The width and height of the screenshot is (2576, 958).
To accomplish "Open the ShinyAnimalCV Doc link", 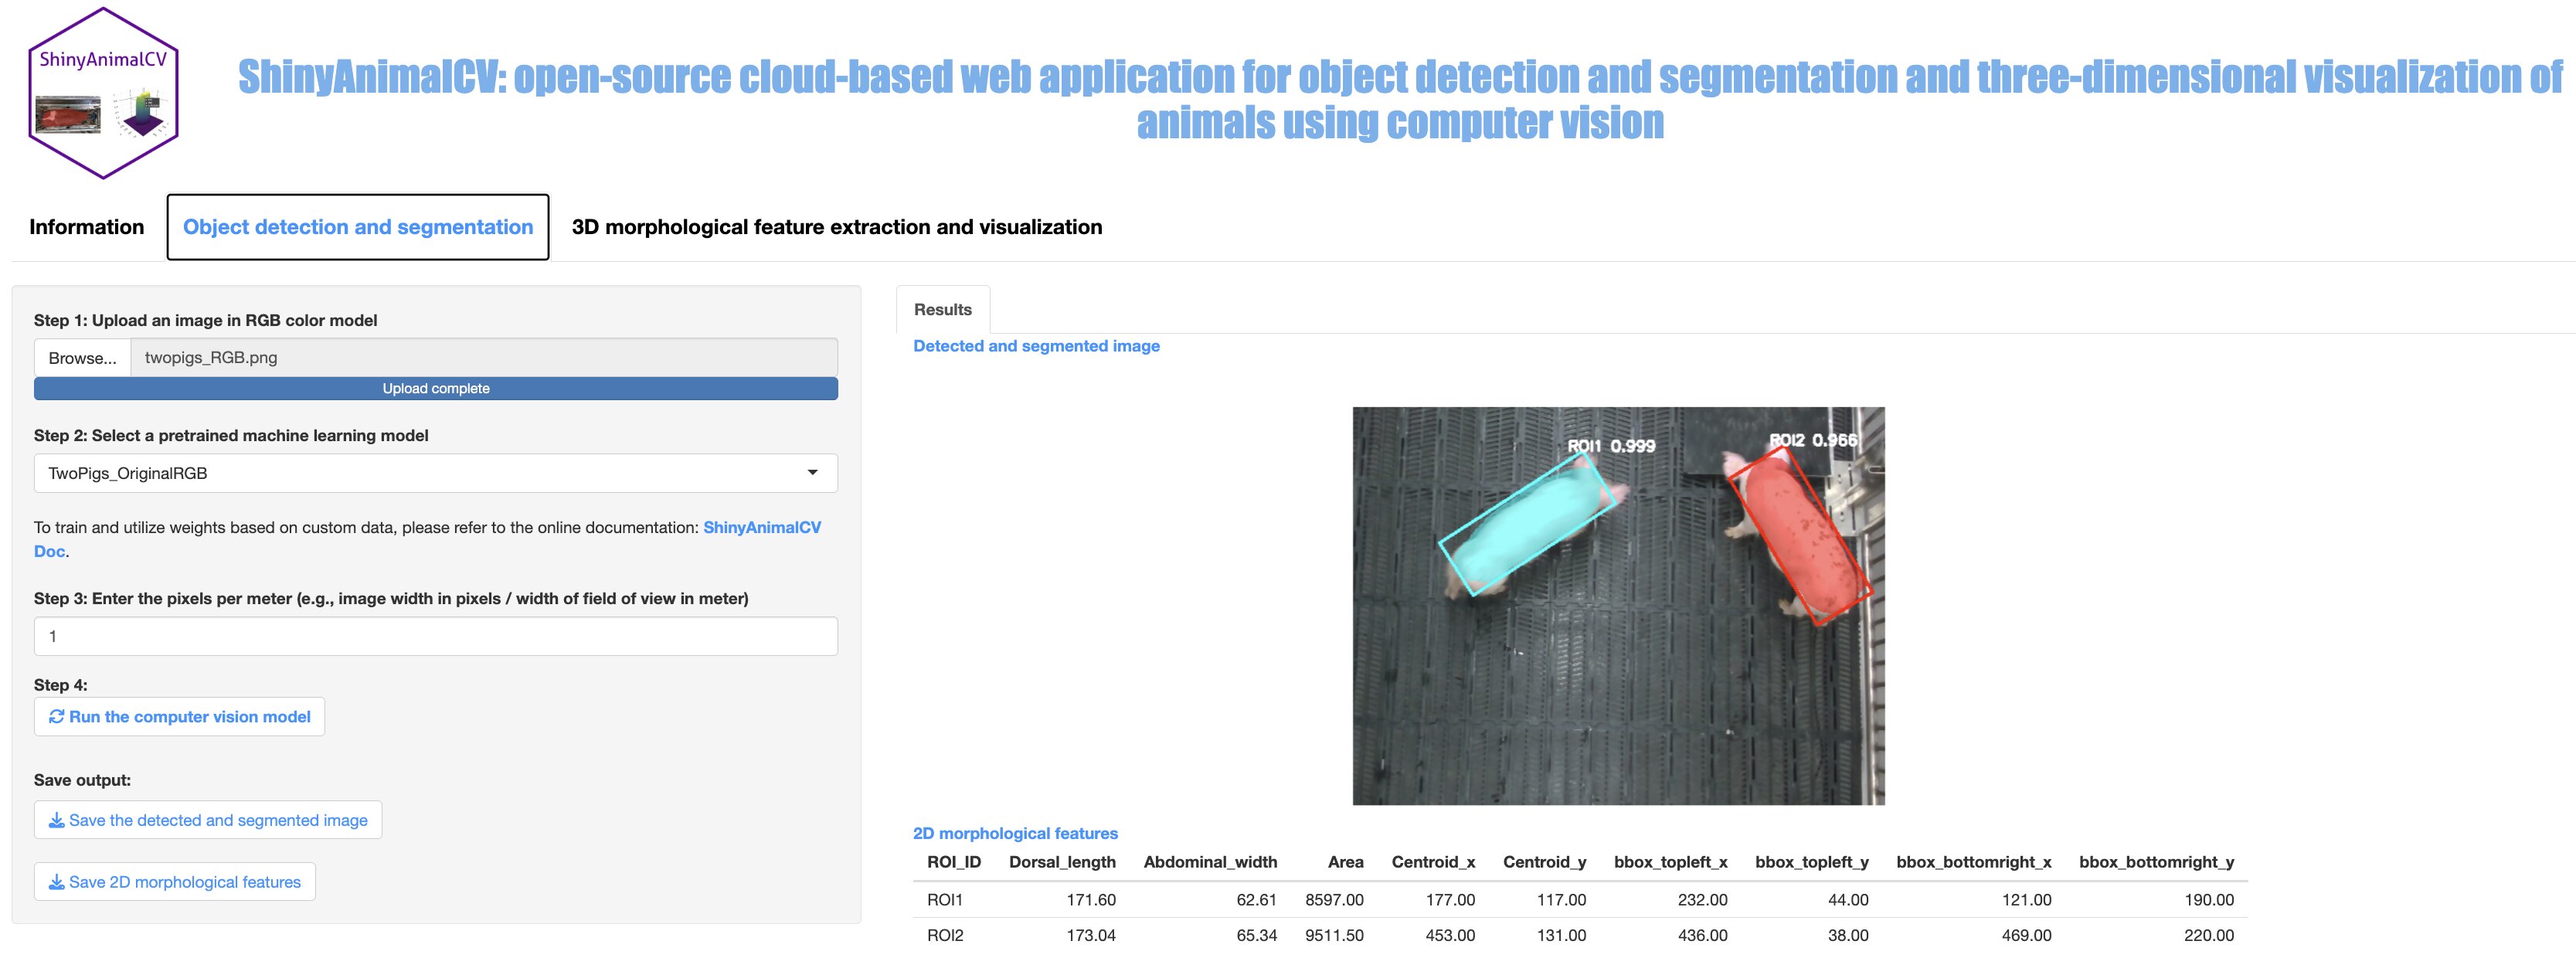I will point(761,527).
